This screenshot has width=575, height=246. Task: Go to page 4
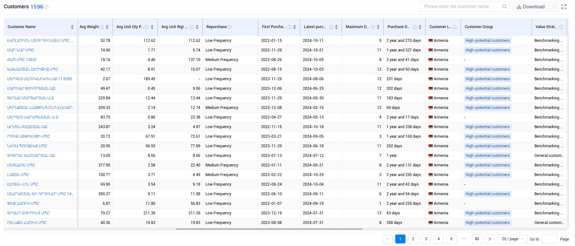tap(439, 239)
